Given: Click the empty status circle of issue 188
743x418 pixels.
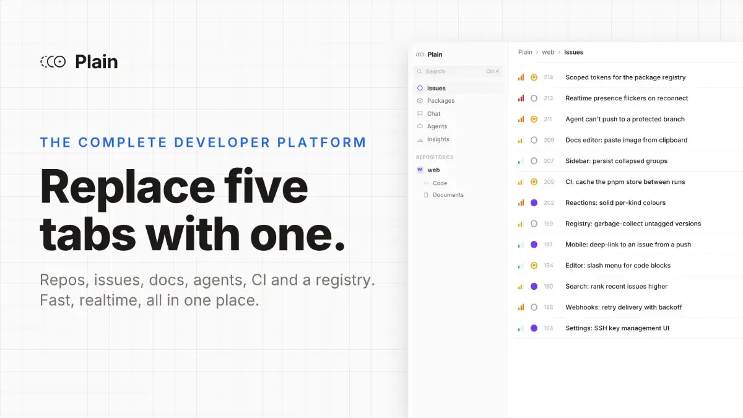Looking at the screenshot, I should point(534,307).
